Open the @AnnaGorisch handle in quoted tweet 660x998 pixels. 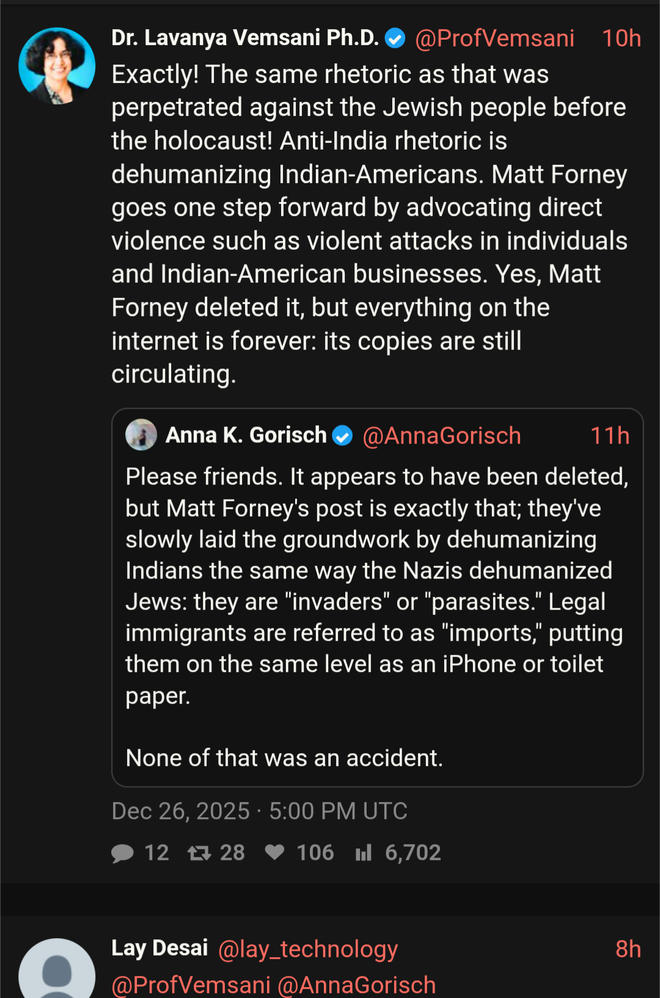click(441, 436)
